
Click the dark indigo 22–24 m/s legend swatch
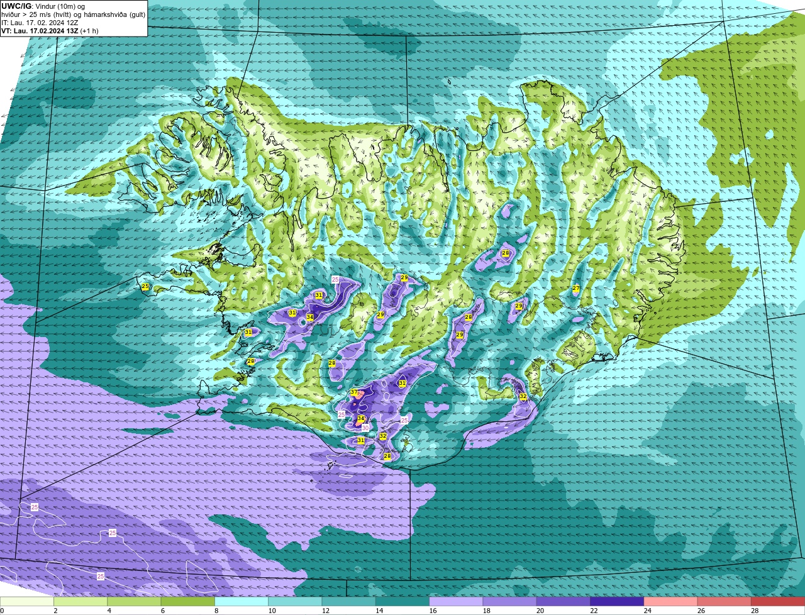[617, 601]
